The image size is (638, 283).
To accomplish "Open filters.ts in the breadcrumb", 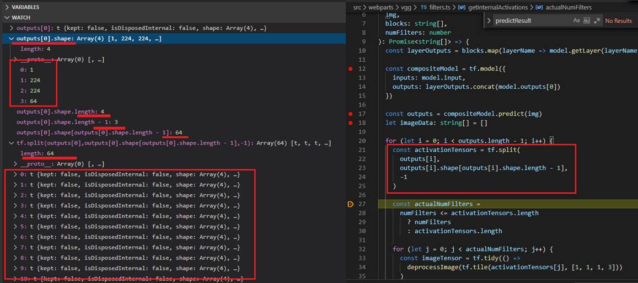I will click(x=440, y=7).
